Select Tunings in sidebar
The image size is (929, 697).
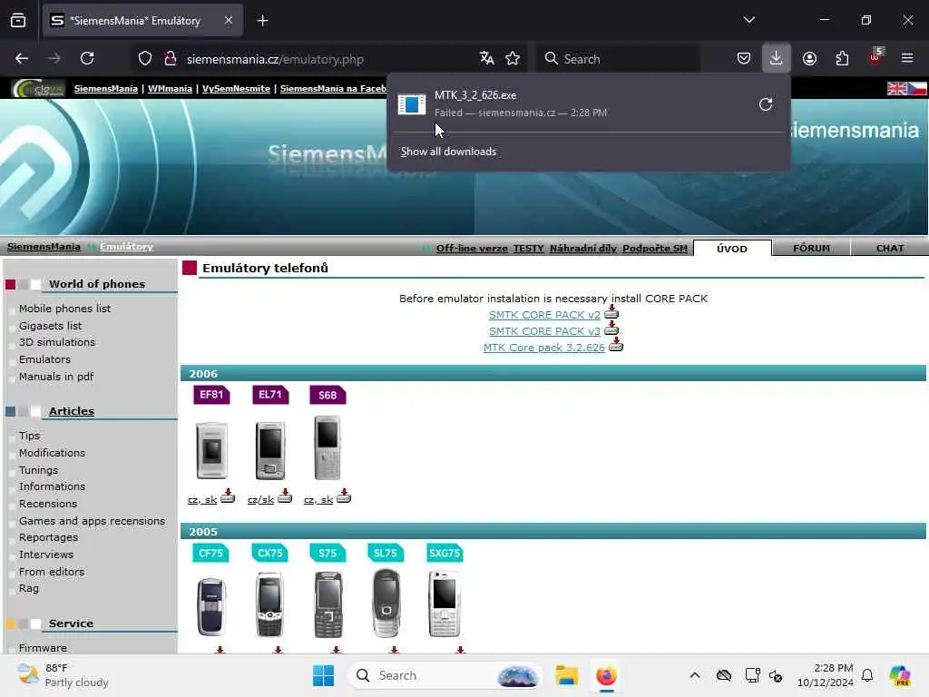point(38,470)
